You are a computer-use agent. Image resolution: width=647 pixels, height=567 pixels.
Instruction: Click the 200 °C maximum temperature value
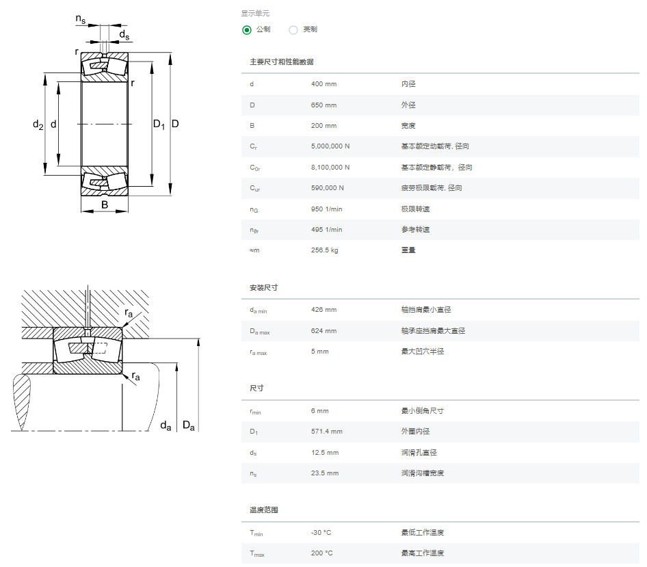322,553
